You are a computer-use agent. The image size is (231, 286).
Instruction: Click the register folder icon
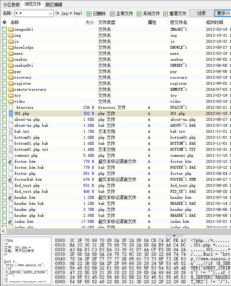point(11,83)
